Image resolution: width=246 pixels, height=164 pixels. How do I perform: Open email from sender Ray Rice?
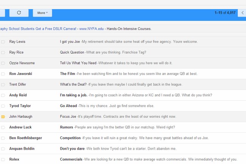[x=16, y=52]
